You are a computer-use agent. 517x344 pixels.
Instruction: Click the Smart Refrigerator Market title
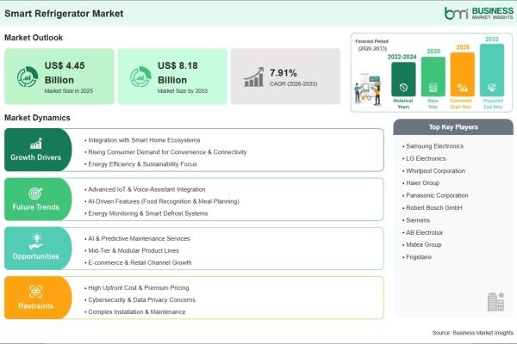64,14
